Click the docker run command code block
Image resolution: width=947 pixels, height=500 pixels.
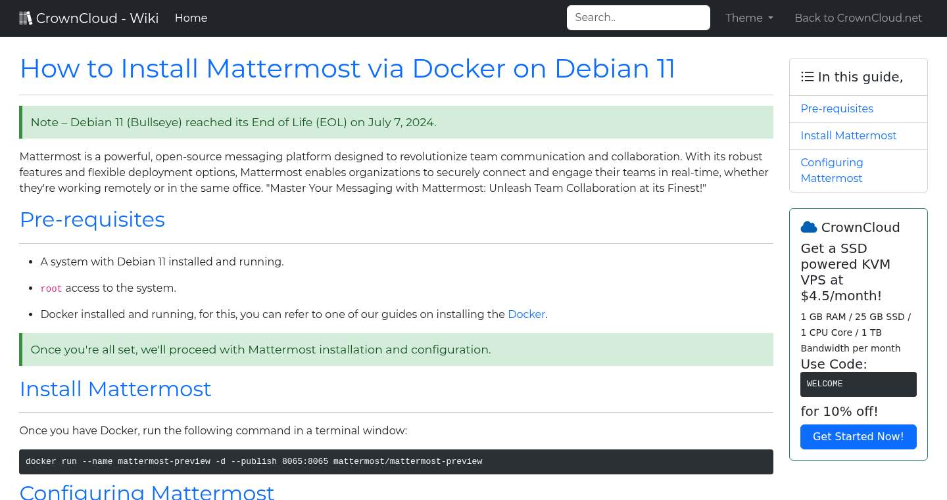(396, 461)
